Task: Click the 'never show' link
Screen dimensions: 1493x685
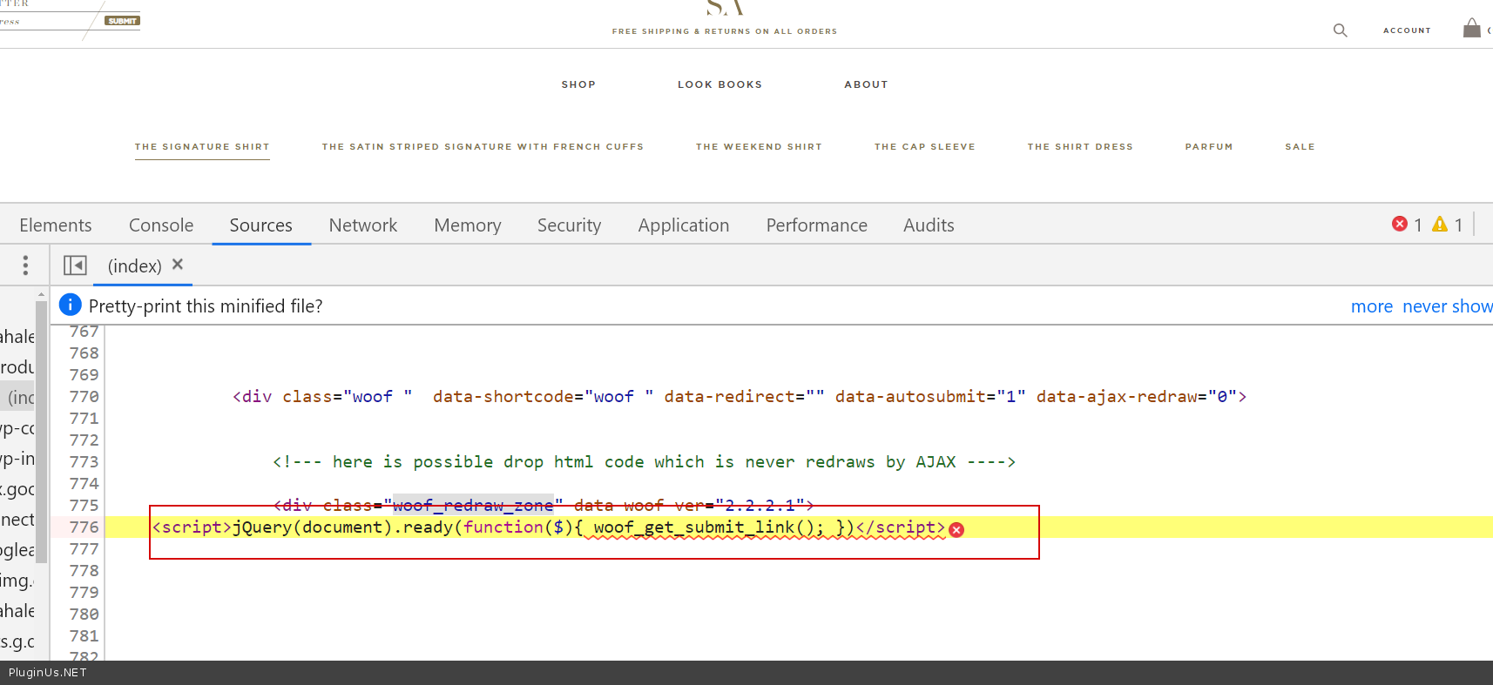Action: 1446,306
